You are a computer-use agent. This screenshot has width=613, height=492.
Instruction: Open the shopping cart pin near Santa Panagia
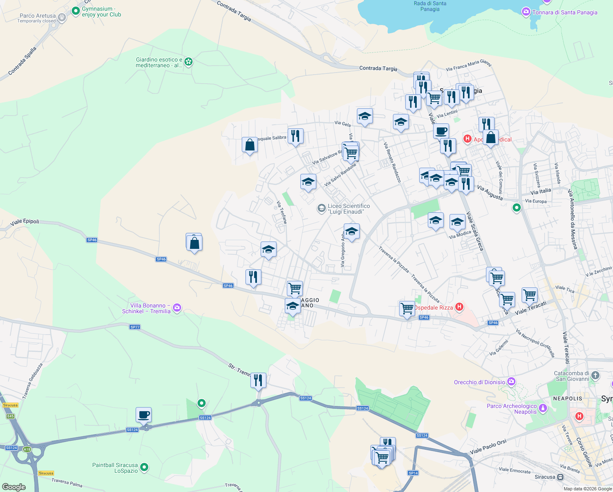[434, 98]
